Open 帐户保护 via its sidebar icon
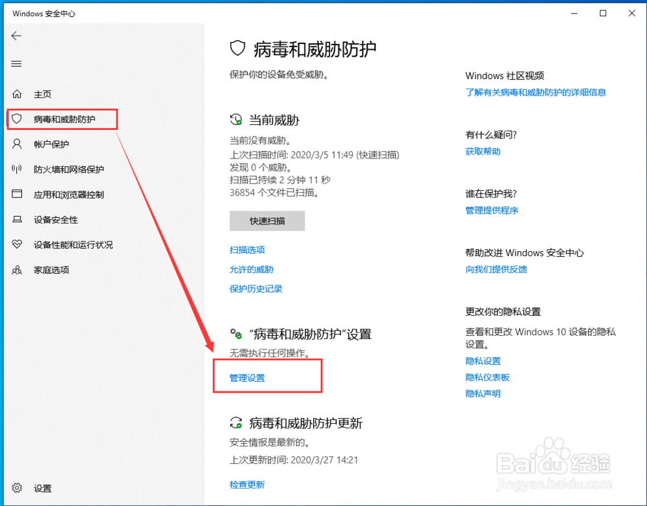The image size is (647, 506). pos(52,144)
